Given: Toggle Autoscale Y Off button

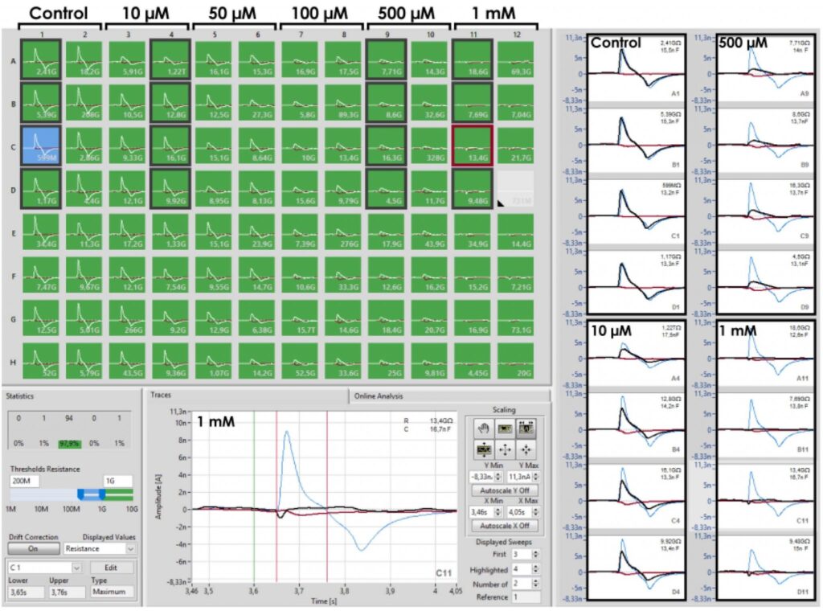Looking at the screenshot, I should pos(507,490).
